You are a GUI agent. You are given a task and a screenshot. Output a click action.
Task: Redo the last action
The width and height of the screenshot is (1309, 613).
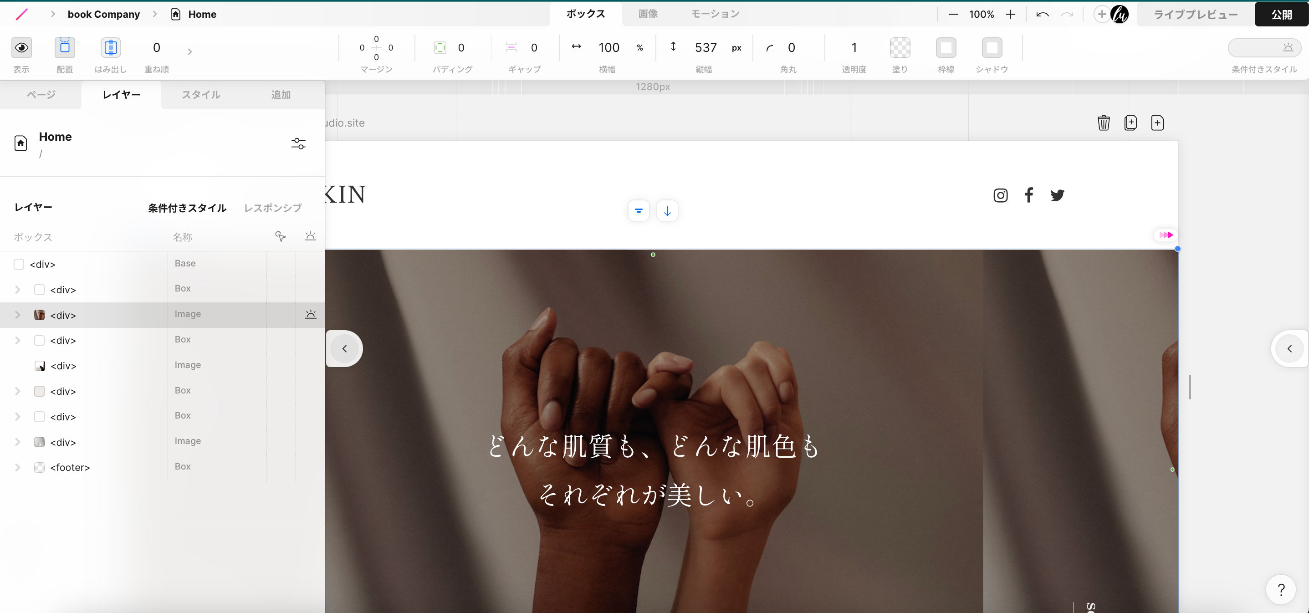click(1067, 15)
